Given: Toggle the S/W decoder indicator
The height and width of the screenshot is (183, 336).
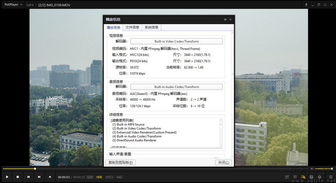Looking at the screenshot, I should (x=90, y=177).
